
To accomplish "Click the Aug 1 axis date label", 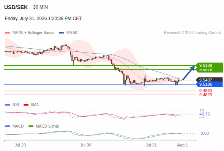I will [183, 145].
